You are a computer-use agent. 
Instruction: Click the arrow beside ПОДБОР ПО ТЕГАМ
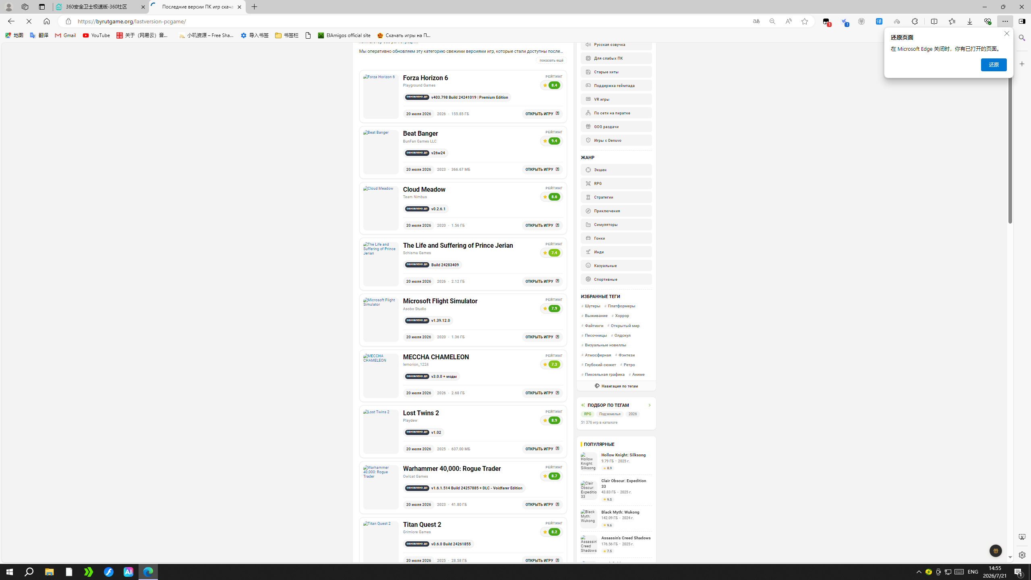[x=649, y=405]
